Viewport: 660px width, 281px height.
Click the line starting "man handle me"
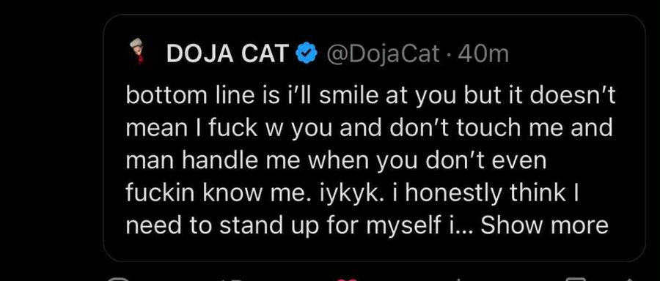pos(336,160)
